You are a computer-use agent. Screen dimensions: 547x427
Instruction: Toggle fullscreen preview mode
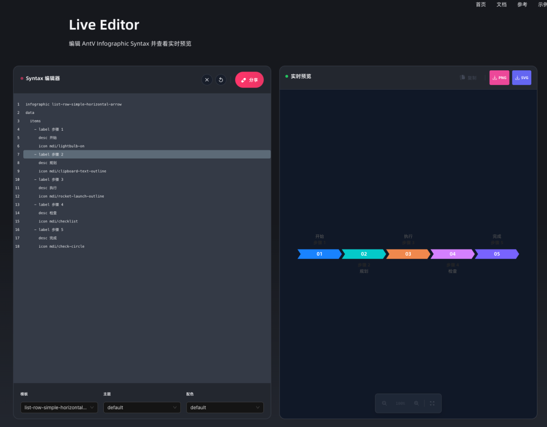pyautogui.click(x=432, y=403)
